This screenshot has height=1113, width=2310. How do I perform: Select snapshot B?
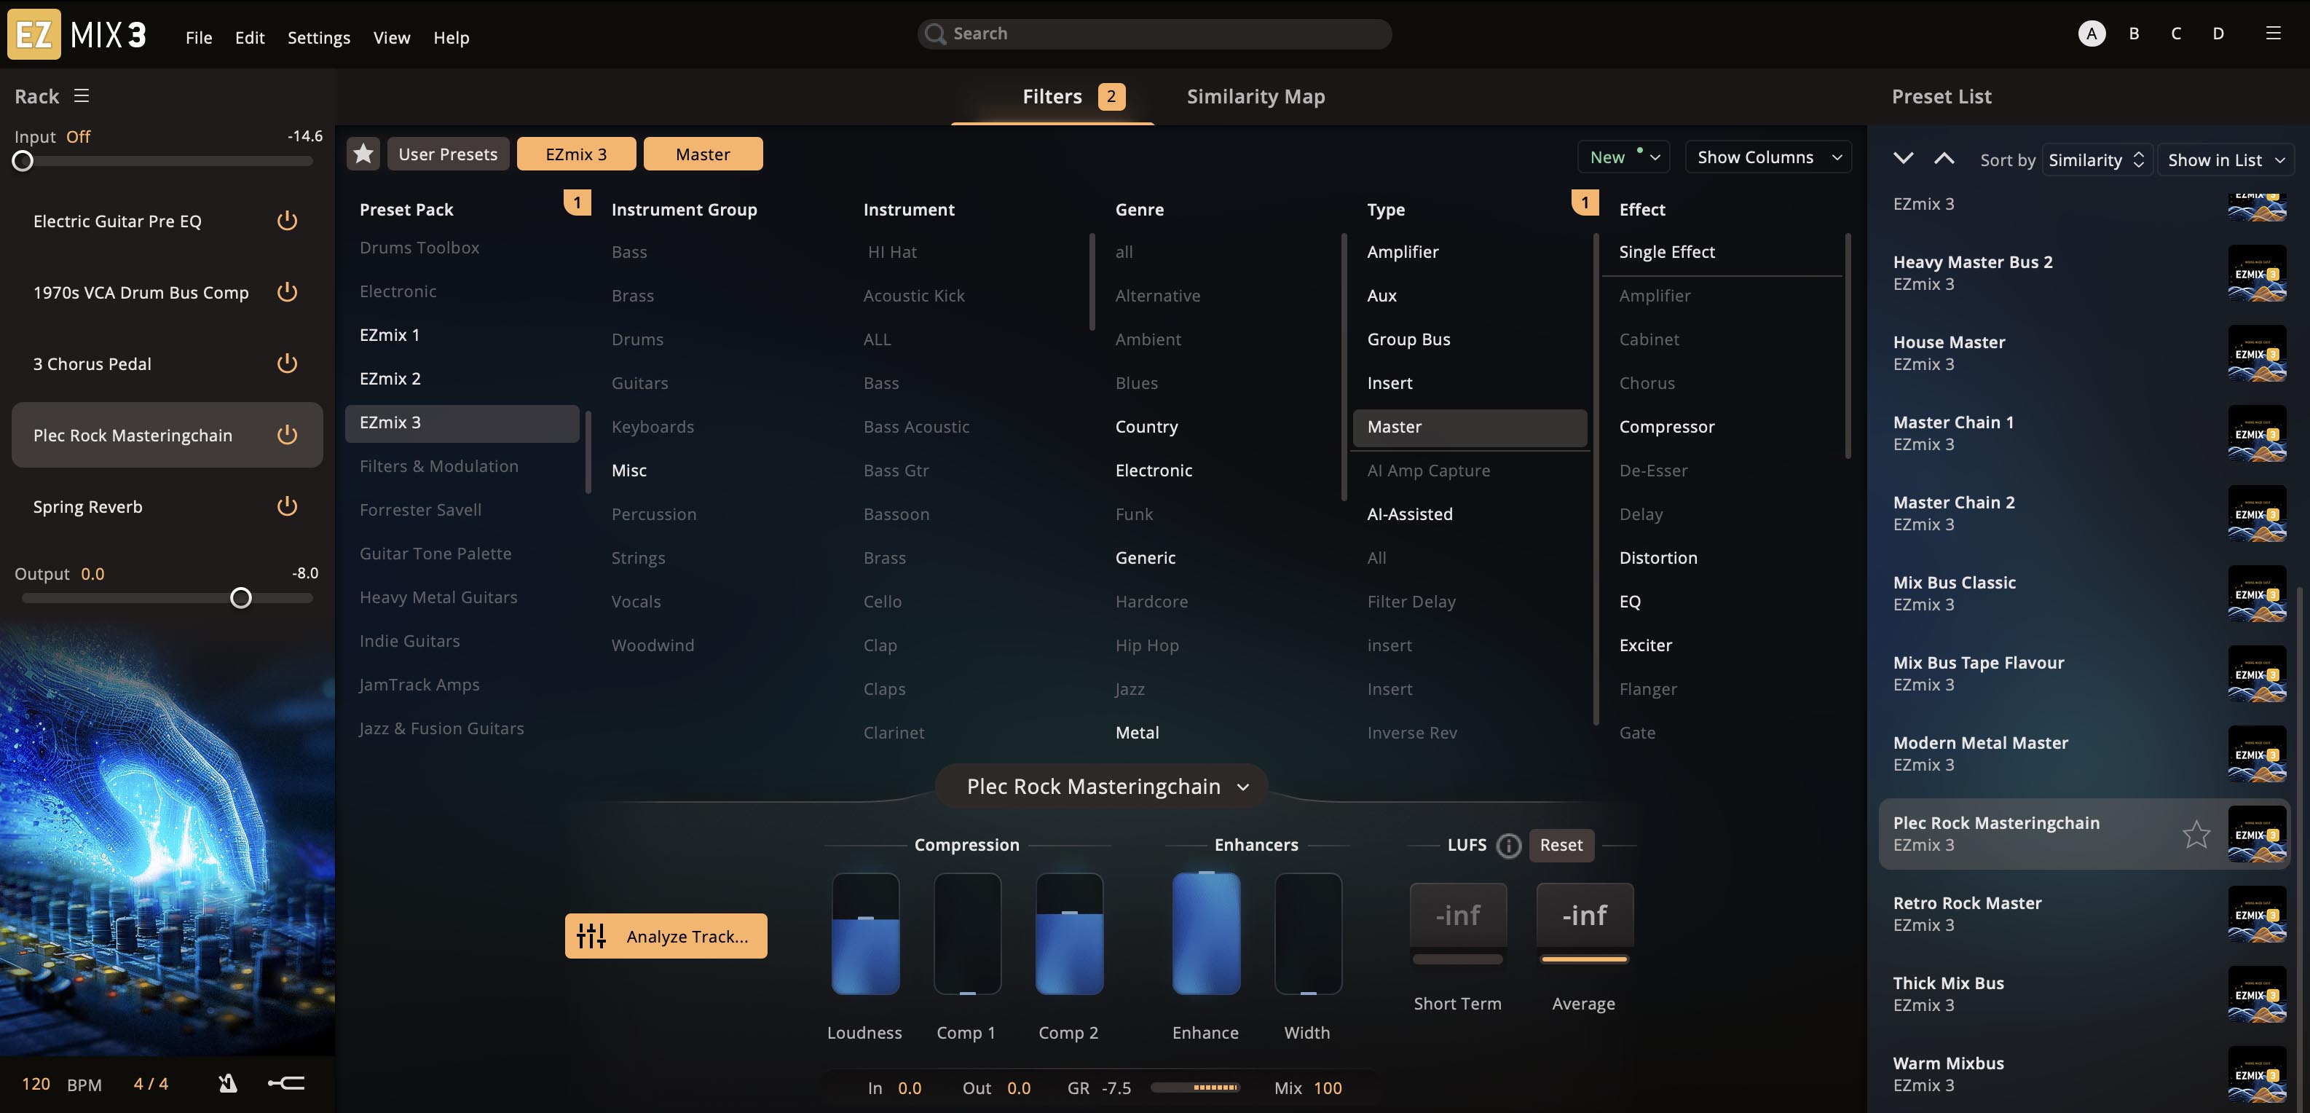tap(2133, 34)
